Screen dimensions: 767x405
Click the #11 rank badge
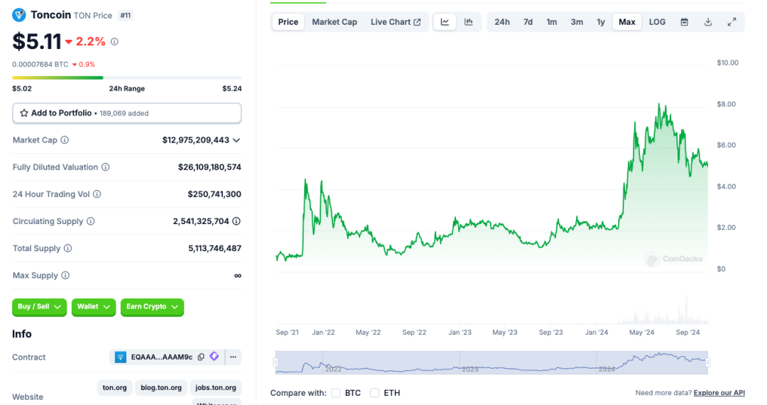[126, 16]
